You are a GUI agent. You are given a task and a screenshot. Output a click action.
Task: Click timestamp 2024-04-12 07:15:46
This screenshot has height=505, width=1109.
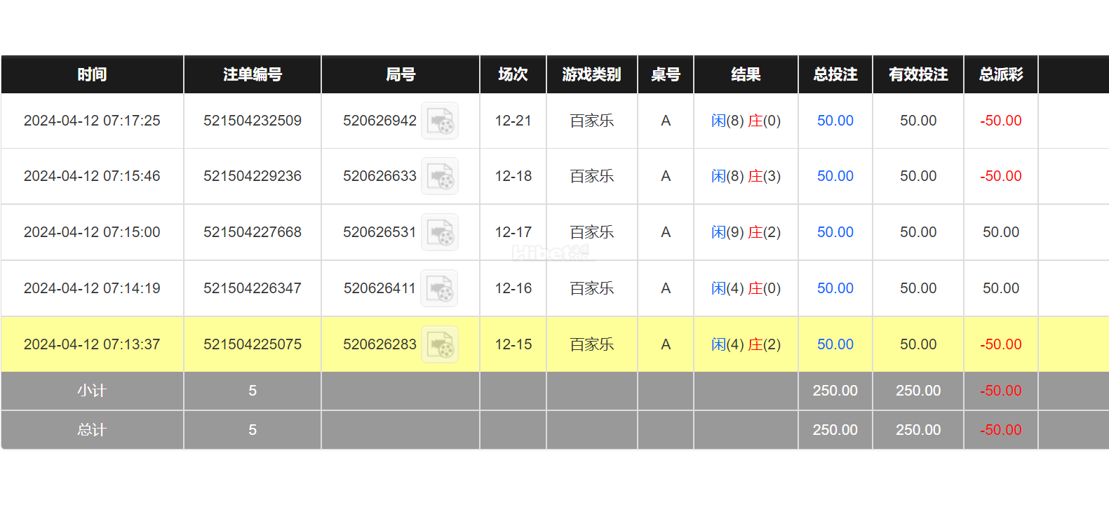(x=92, y=176)
